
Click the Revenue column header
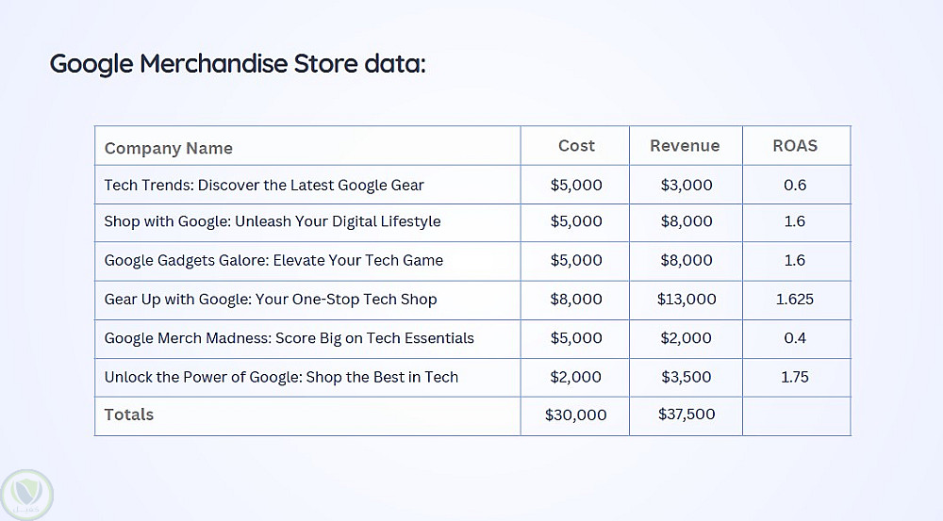coord(685,146)
